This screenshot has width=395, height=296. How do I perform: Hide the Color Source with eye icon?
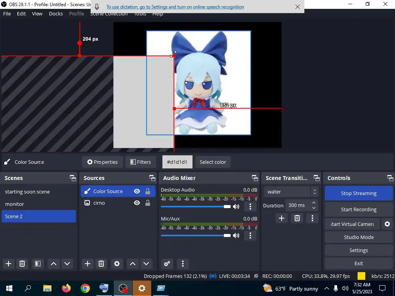tap(137, 191)
